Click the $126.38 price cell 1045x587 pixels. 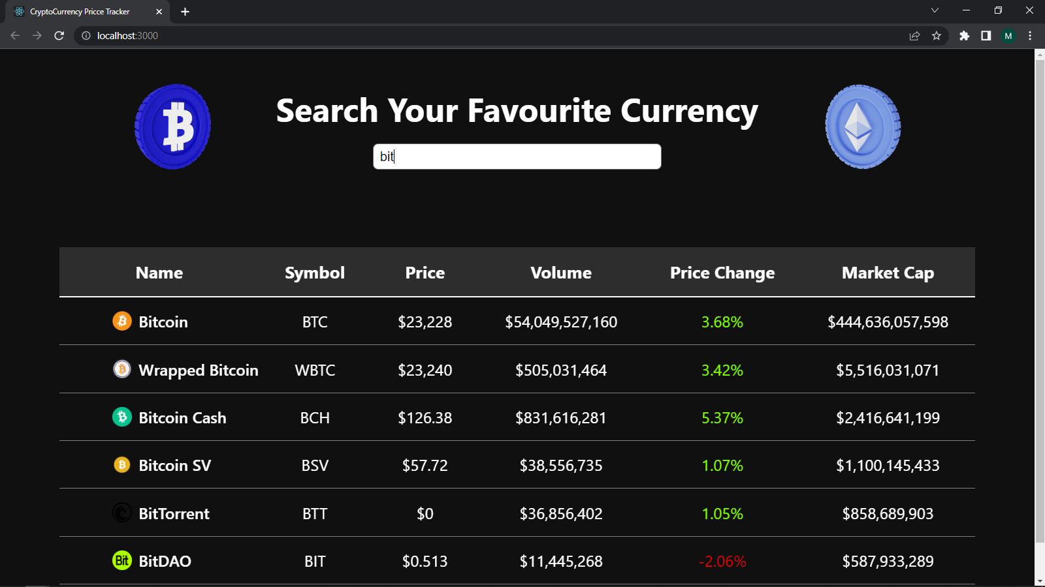pos(425,417)
